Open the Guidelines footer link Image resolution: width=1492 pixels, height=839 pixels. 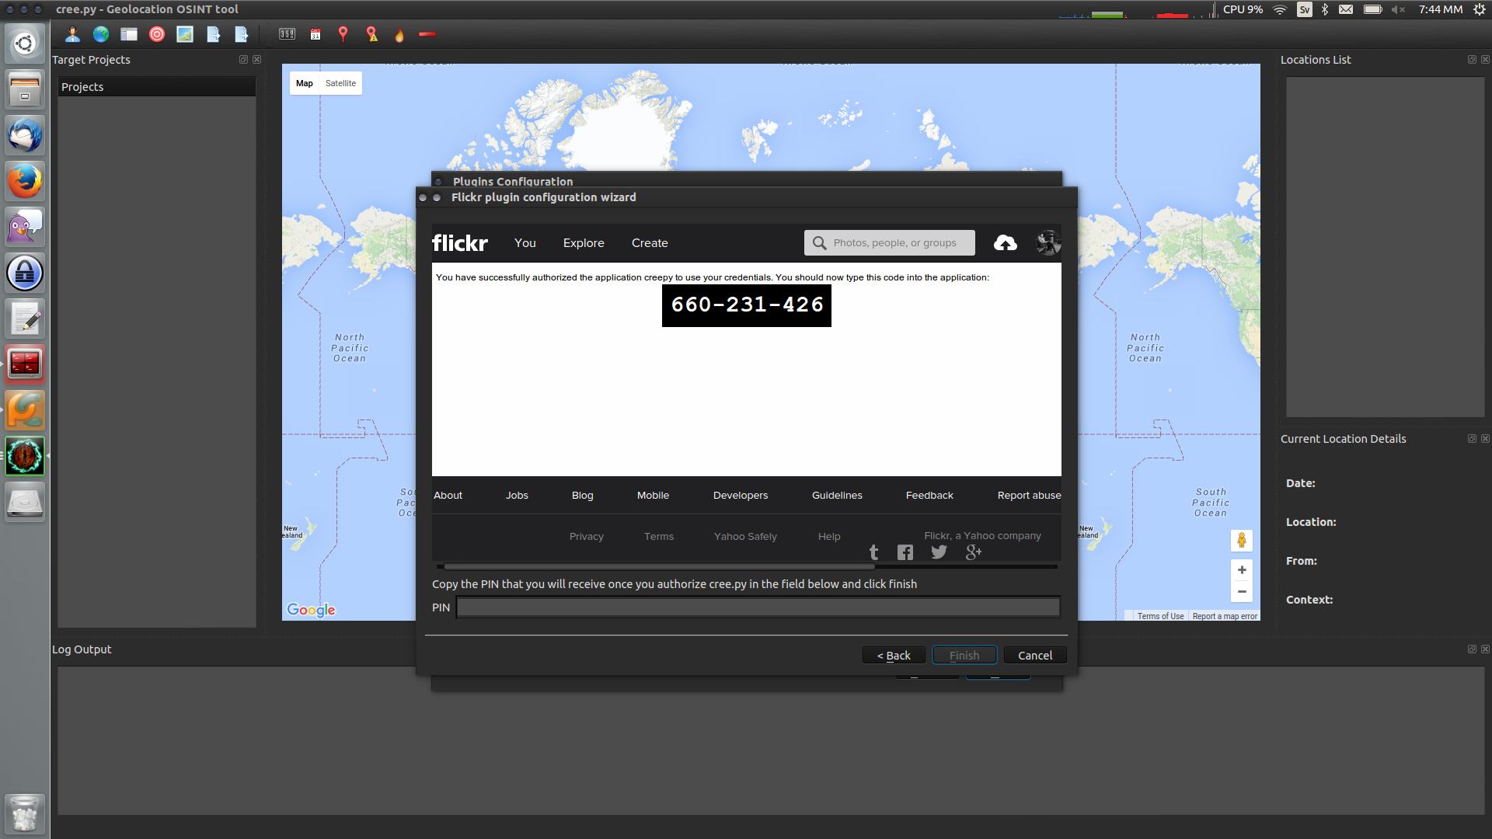click(x=837, y=496)
